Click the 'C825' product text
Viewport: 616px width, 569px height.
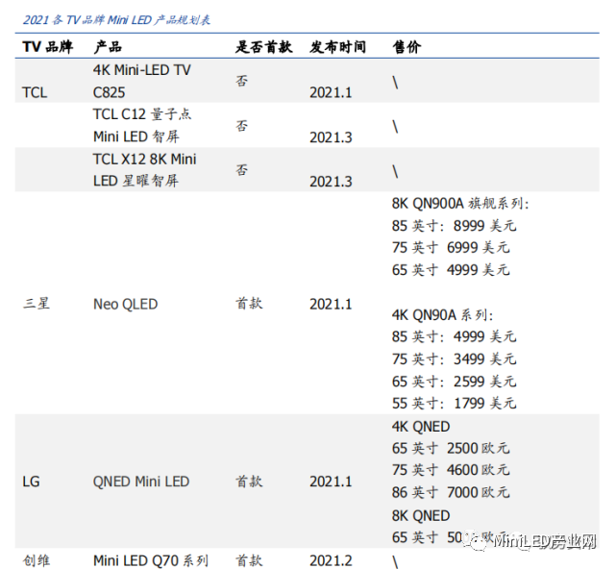coord(109,92)
